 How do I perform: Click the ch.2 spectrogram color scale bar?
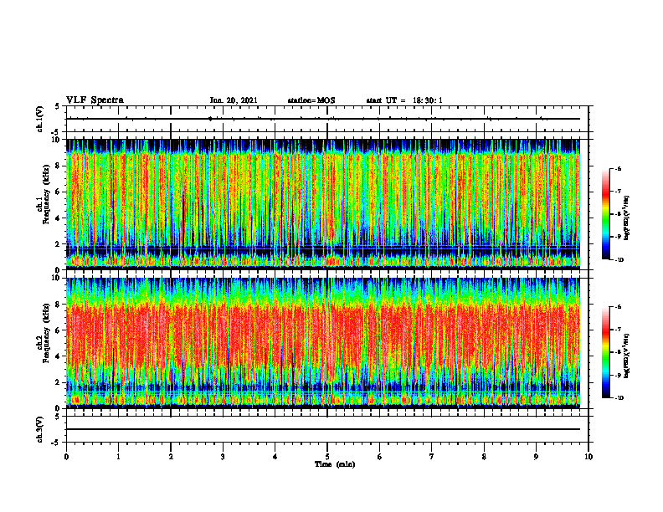pyautogui.click(x=605, y=352)
